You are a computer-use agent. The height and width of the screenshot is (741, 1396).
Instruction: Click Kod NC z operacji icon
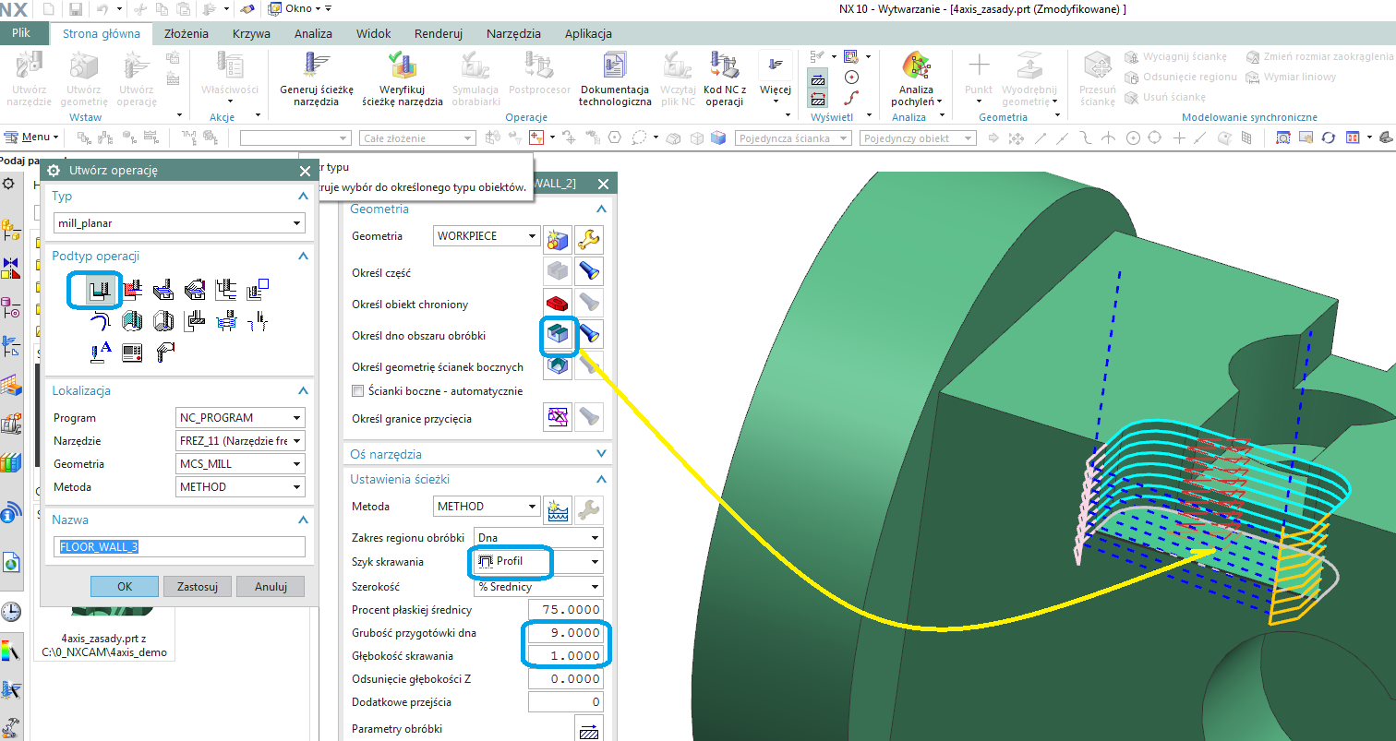click(x=725, y=65)
